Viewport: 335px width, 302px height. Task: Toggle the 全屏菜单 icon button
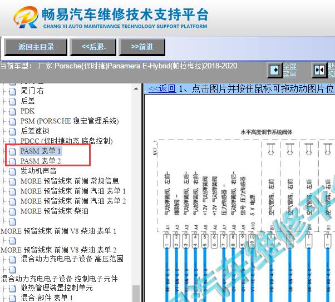tap(275, 70)
